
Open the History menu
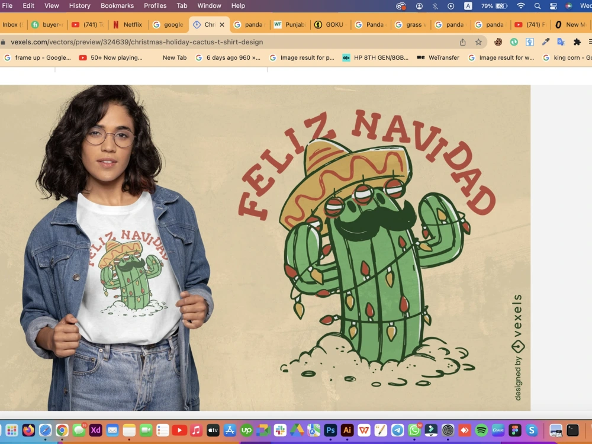click(x=80, y=6)
